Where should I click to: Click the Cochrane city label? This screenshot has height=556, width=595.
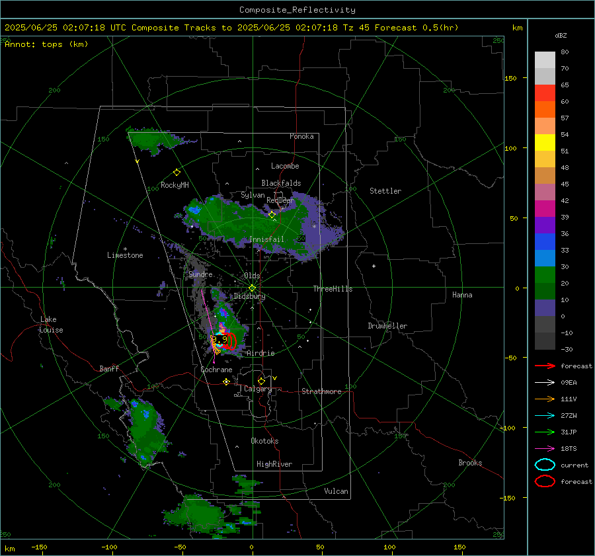[x=216, y=370]
